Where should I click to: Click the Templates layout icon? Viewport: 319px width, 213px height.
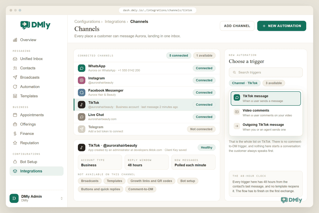pyautogui.click(x=15, y=96)
